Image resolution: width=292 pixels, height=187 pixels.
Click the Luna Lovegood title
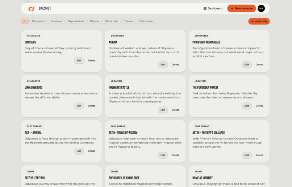(x=34, y=88)
